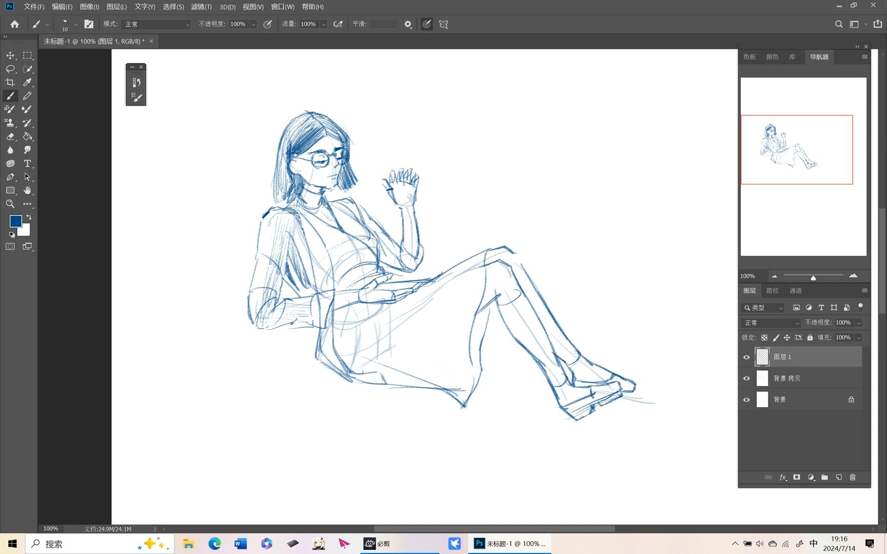Toggle visibility of 背景 layer
Viewport: 887px width, 554px height.
pyautogui.click(x=746, y=400)
